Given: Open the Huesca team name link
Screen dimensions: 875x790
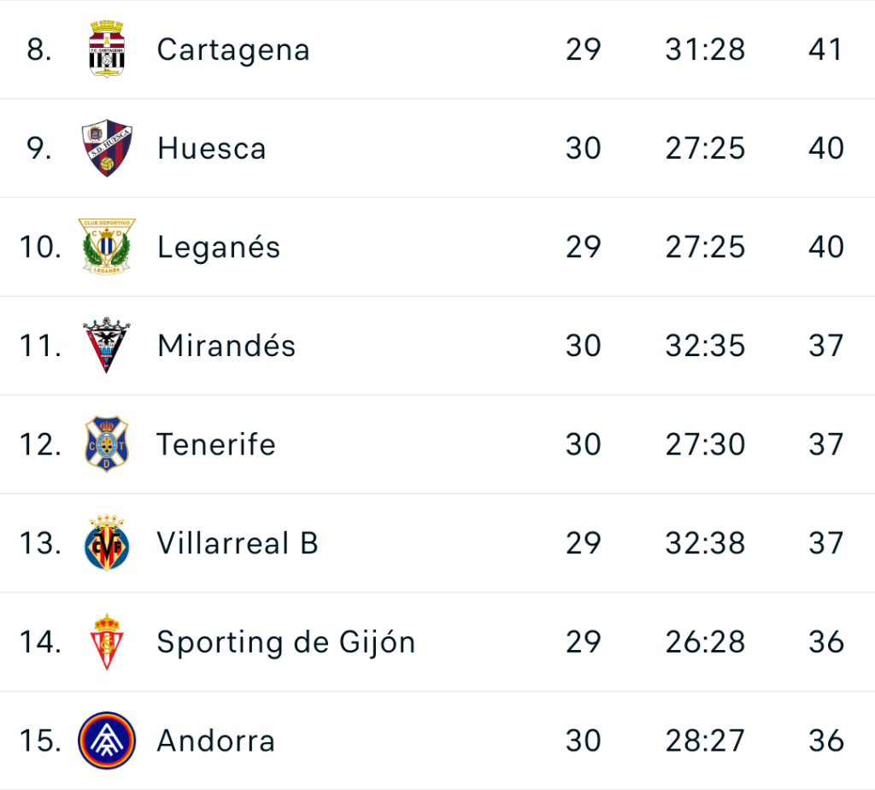Looking at the screenshot, I should tap(212, 149).
